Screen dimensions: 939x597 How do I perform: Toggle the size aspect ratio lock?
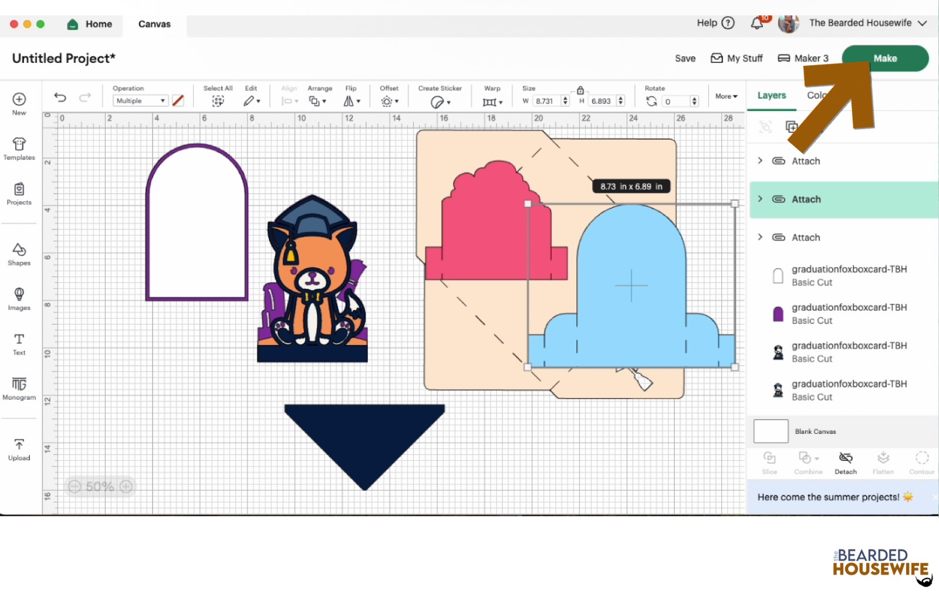(580, 90)
